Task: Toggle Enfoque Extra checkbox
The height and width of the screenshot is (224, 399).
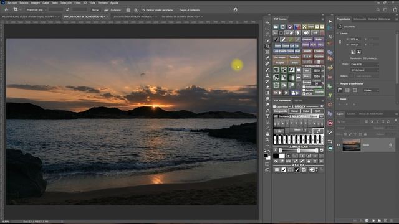Action: pyautogui.click(x=304, y=87)
